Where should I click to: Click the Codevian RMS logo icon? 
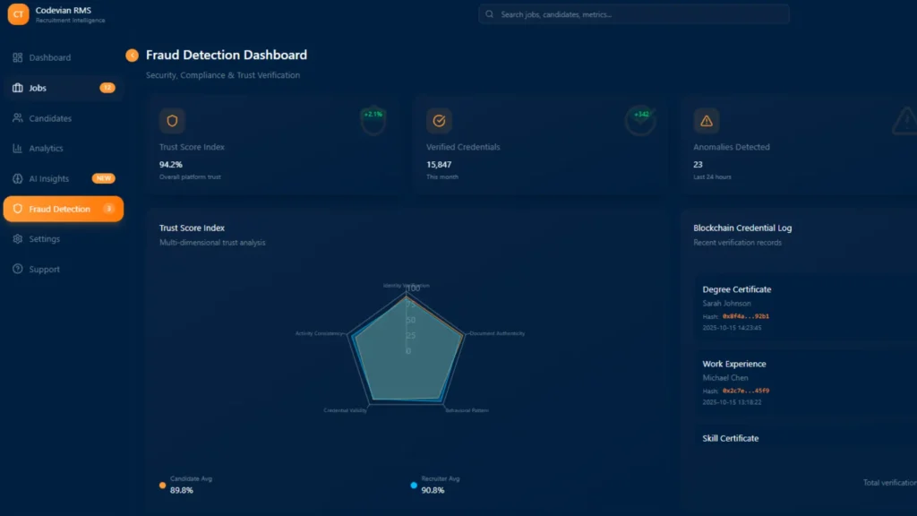[18, 14]
